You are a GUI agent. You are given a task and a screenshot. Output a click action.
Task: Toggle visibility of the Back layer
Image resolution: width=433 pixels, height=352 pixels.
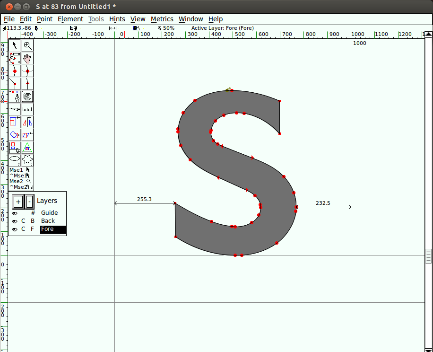click(15, 221)
